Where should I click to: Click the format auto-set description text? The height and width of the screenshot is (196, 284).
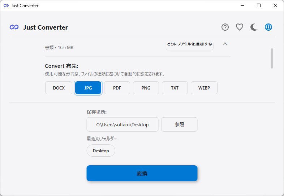[x=105, y=74]
